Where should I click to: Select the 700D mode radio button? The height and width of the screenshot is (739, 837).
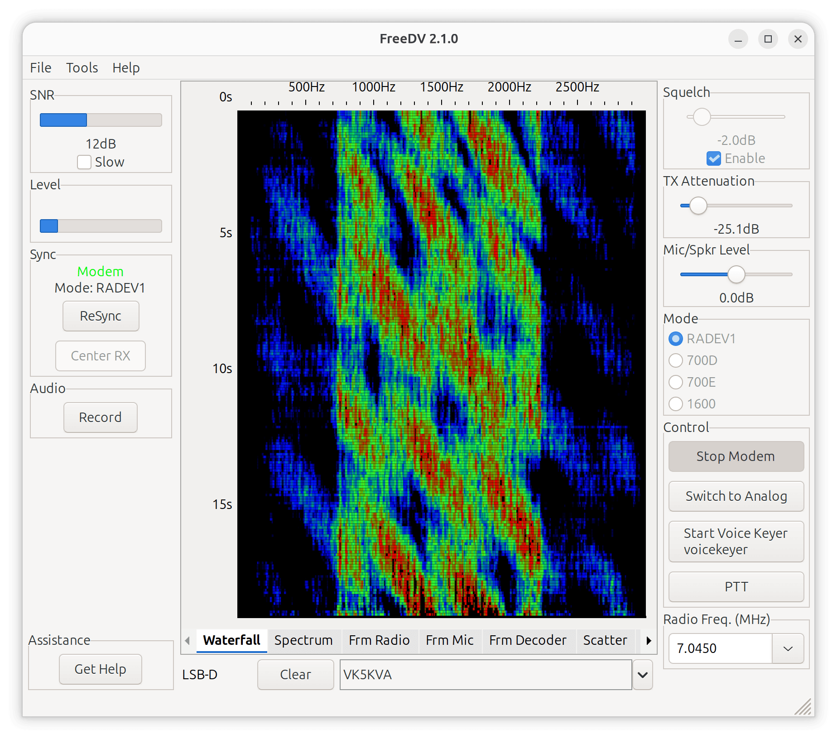click(x=675, y=360)
